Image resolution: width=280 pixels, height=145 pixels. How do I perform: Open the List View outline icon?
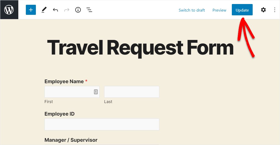(x=89, y=10)
